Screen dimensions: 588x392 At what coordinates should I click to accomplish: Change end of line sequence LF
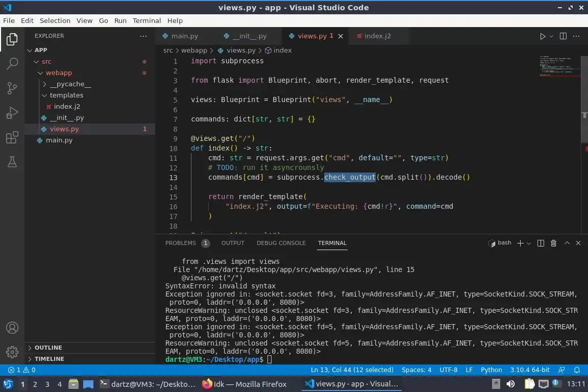click(x=469, y=370)
